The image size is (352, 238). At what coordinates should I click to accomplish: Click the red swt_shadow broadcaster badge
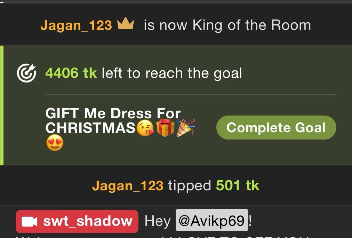tap(77, 222)
